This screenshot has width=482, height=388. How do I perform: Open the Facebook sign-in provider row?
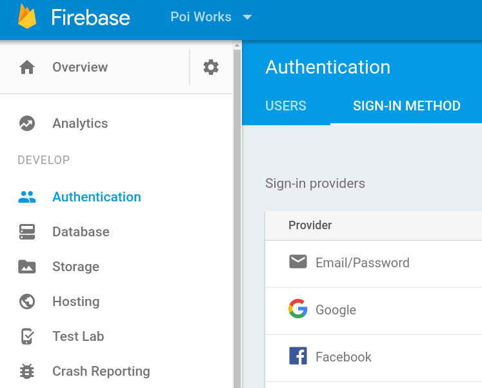click(343, 357)
